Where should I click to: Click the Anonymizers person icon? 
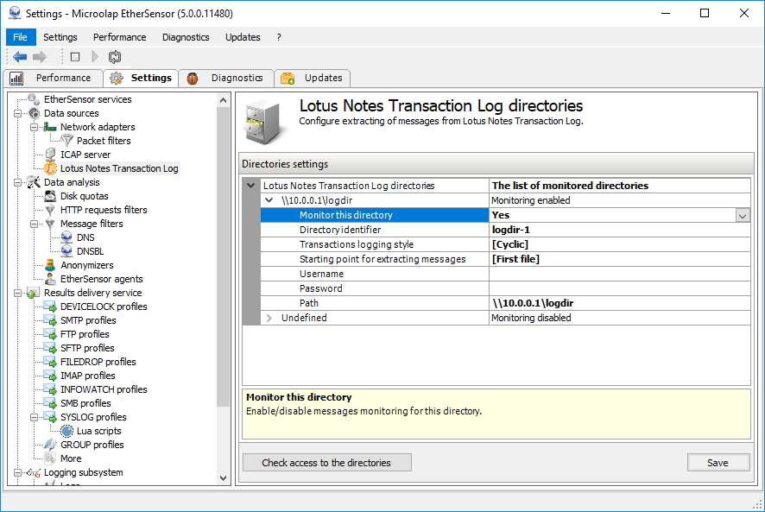50,265
